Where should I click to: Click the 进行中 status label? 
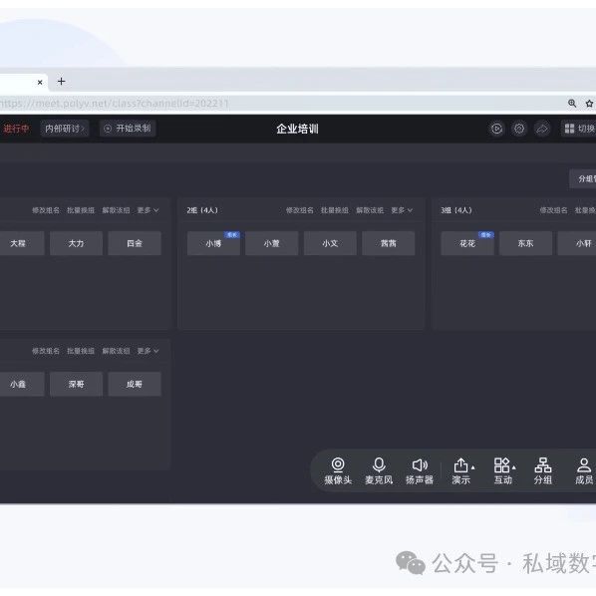(16, 129)
